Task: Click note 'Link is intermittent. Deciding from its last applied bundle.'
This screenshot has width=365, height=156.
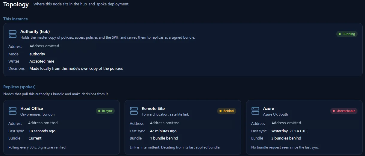Action: click(175, 147)
